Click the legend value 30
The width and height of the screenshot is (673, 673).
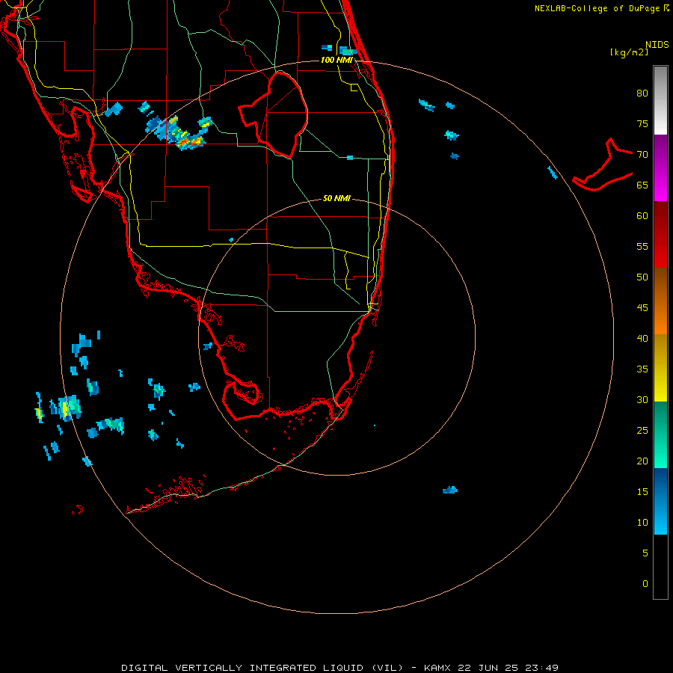pyautogui.click(x=642, y=400)
